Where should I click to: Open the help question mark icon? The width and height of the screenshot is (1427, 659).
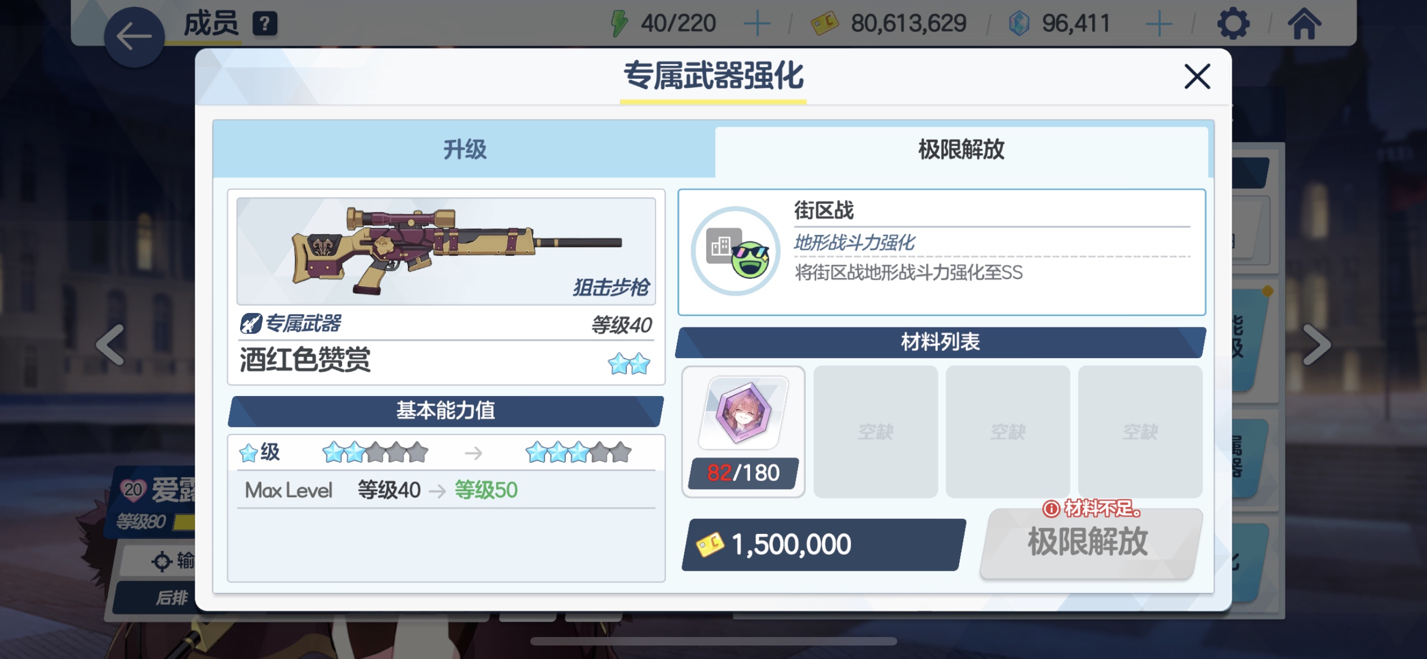point(265,24)
